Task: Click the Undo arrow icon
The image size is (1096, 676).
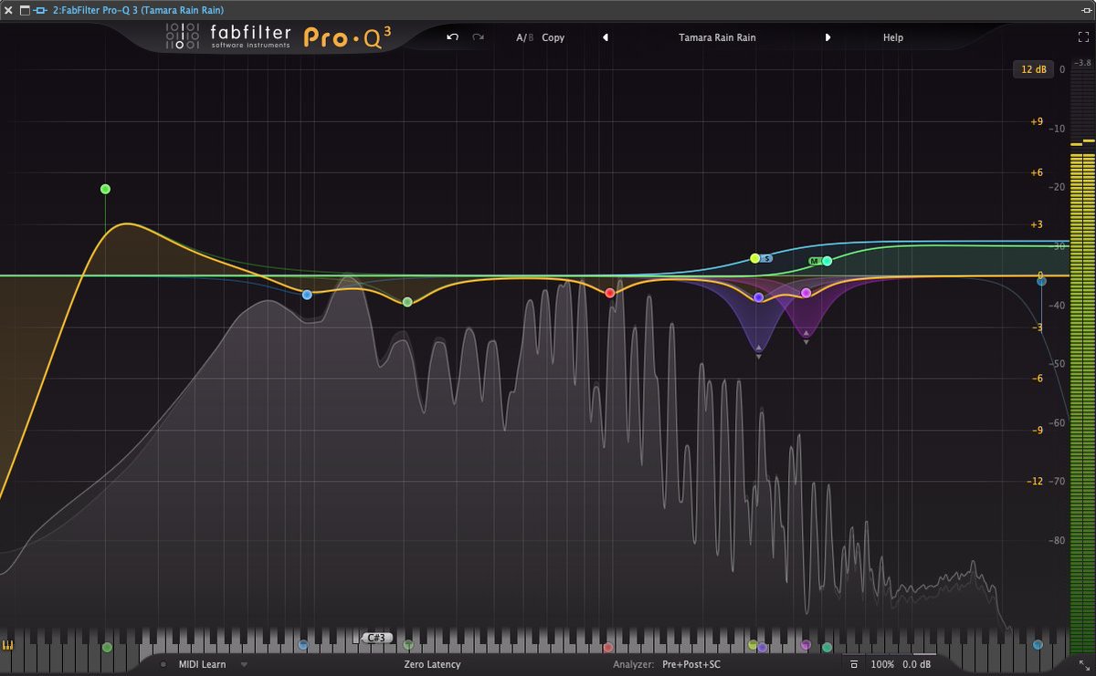Action: [450, 37]
